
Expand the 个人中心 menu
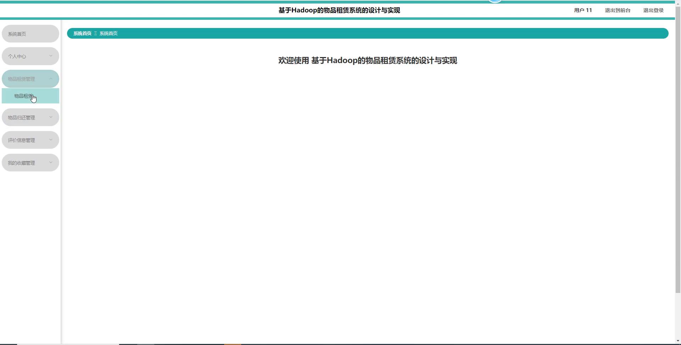click(x=31, y=56)
